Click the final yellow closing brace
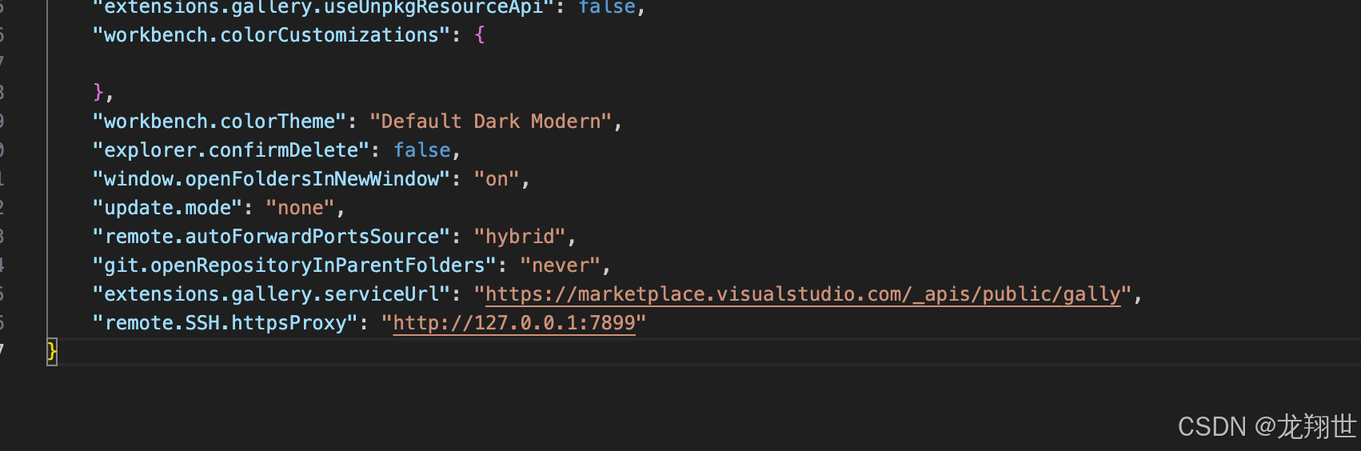 [52, 352]
